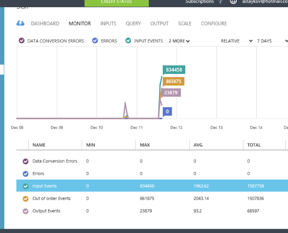
Task: Sort table by MIN column
Action: click(x=91, y=145)
